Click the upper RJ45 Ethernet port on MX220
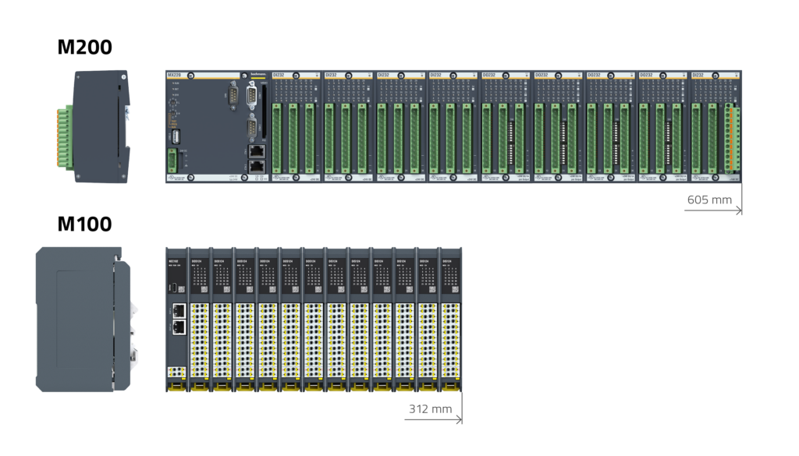 pyautogui.click(x=255, y=150)
